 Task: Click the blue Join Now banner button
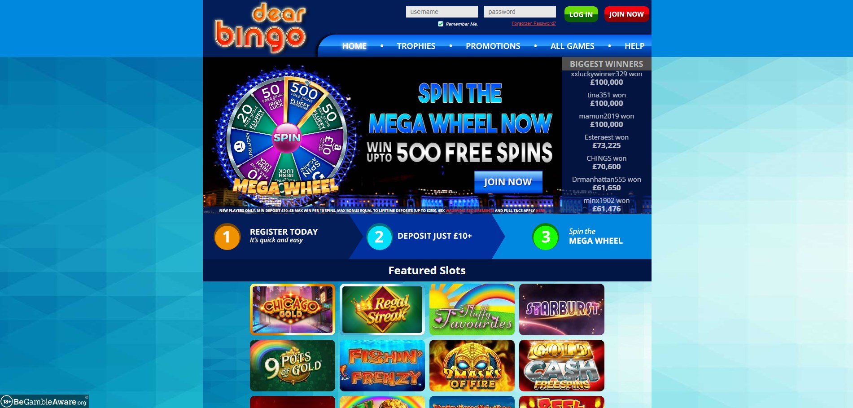click(x=508, y=182)
